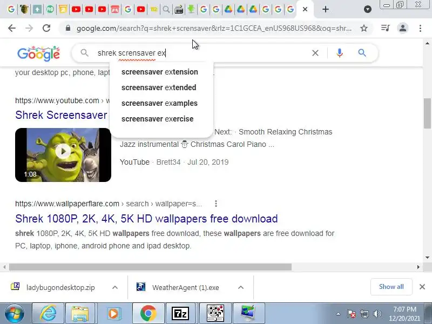This screenshot has height=324, width=432.
Task: Open the monitor icon app on taskbar
Action: tap(248, 313)
